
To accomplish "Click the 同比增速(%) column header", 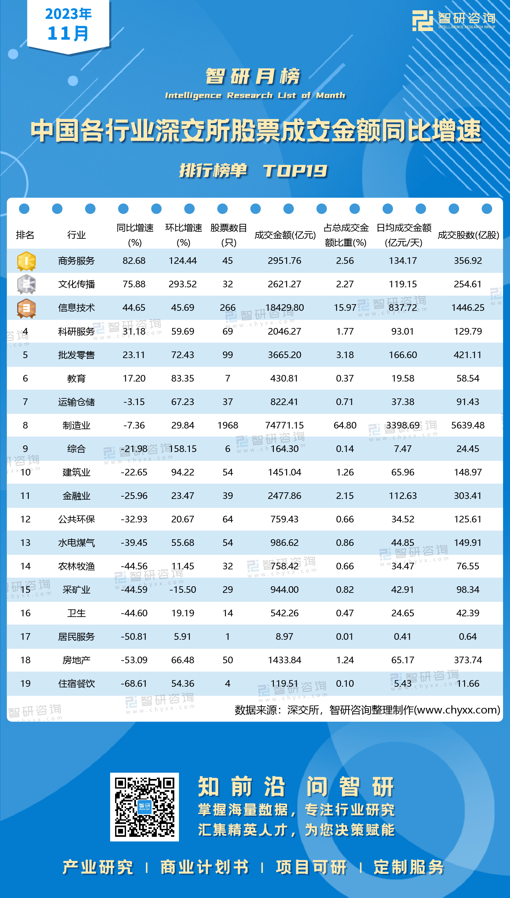I will tap(135, 235).
